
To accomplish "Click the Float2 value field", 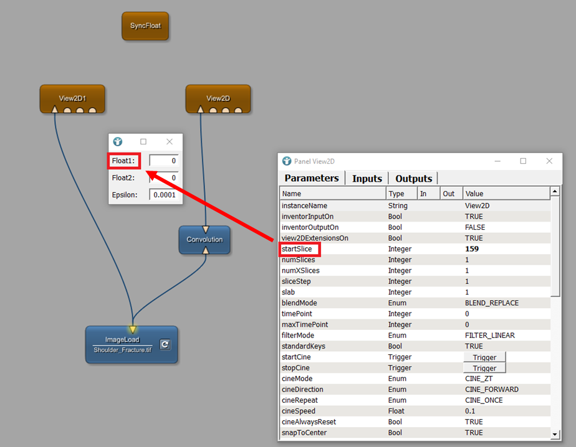I will point(164,178).
